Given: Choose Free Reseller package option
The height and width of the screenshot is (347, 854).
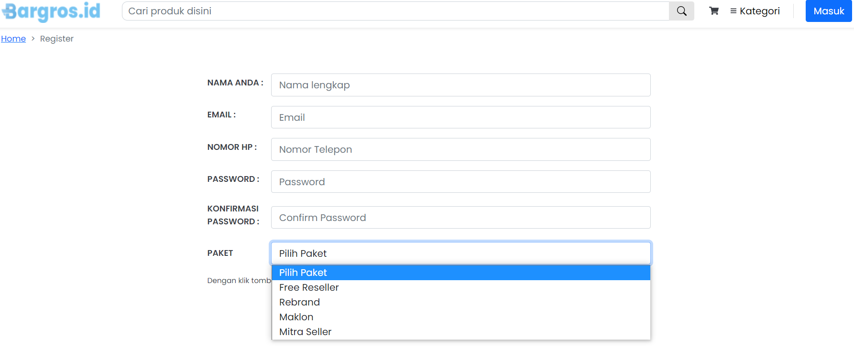Looking at the screenshot, I should point(461,287).
